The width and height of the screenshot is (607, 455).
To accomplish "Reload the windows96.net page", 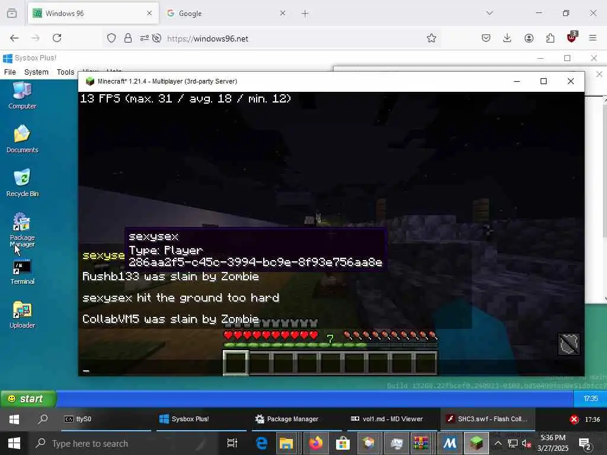I will point(57,38).
